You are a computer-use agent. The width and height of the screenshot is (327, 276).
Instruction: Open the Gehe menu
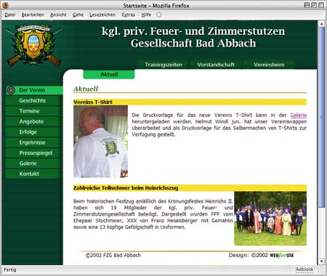(78, 15)
